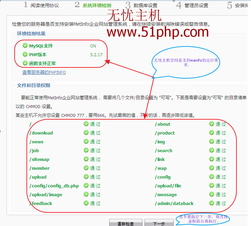Click the pass icon for /upload/file

click(212, 186)
